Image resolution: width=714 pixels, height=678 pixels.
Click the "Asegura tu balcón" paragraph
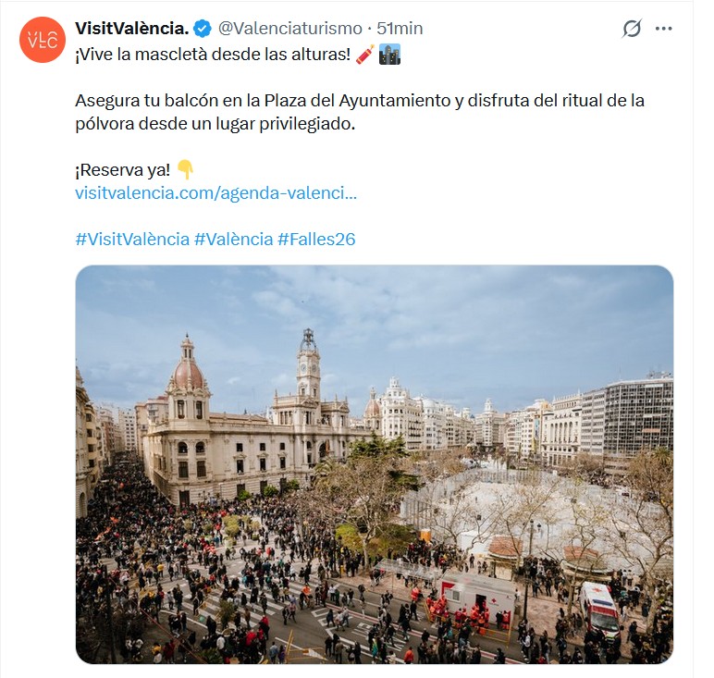[x=360, y=112]
